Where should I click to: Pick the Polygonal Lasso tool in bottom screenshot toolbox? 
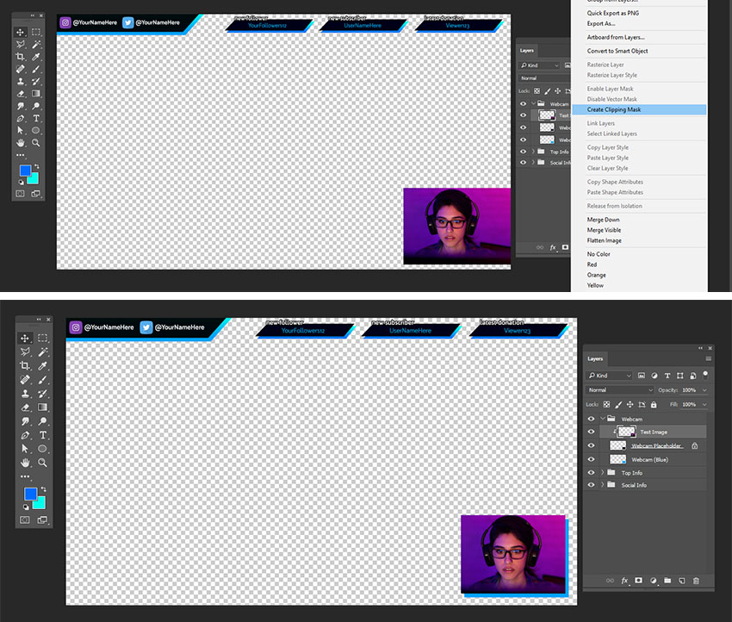pos(25,351)
